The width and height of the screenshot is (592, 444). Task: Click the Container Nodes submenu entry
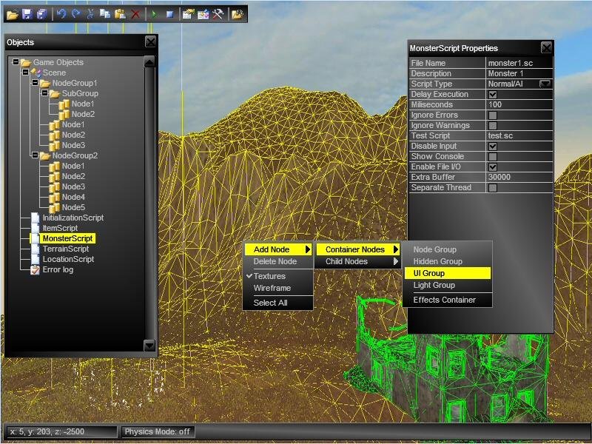[x=357, y=249]
